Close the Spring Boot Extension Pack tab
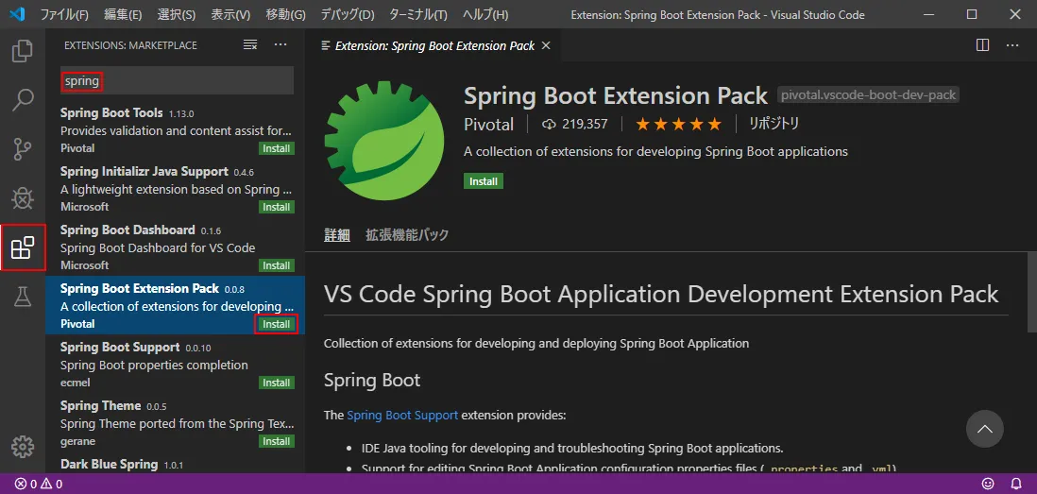 point(546,45)
